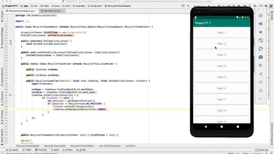Click the new OnClickListener breadcrumb
Screen dimensions: 274x154
(x=110, y=146)
